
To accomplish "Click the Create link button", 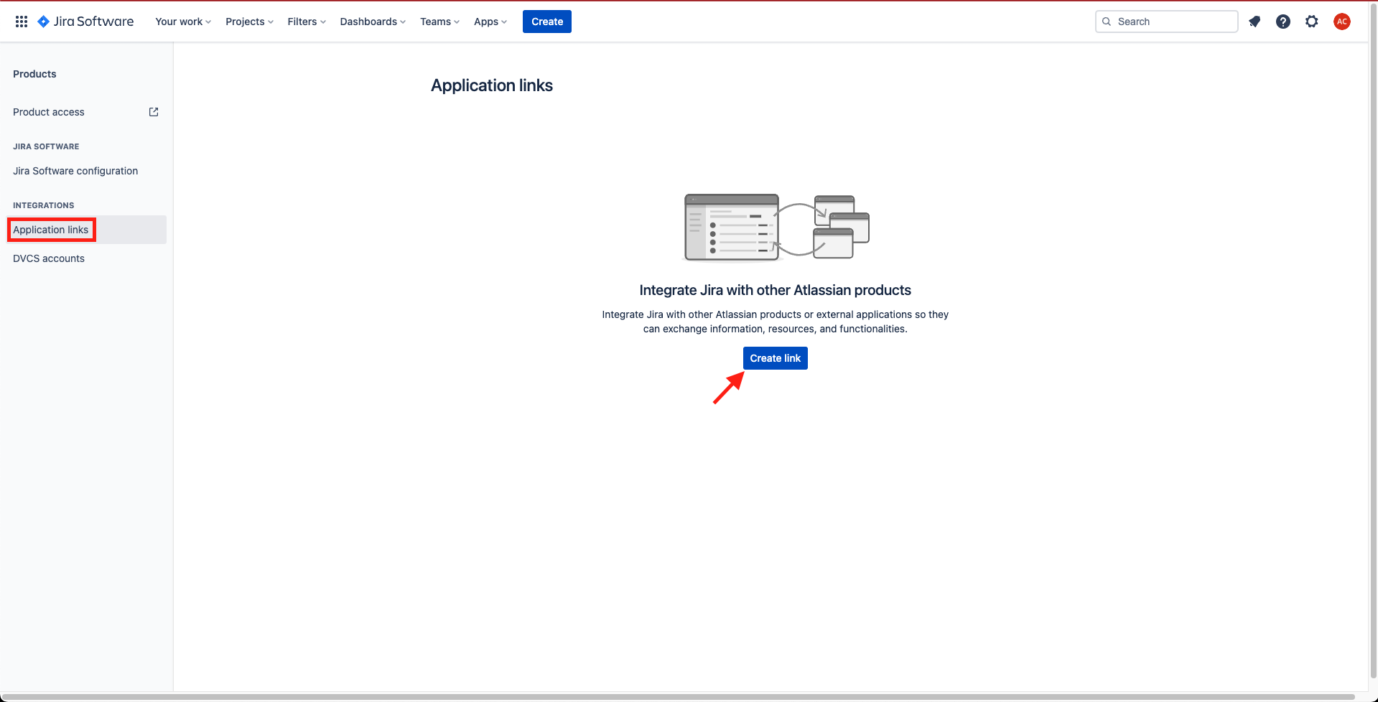I will (775, 358).
